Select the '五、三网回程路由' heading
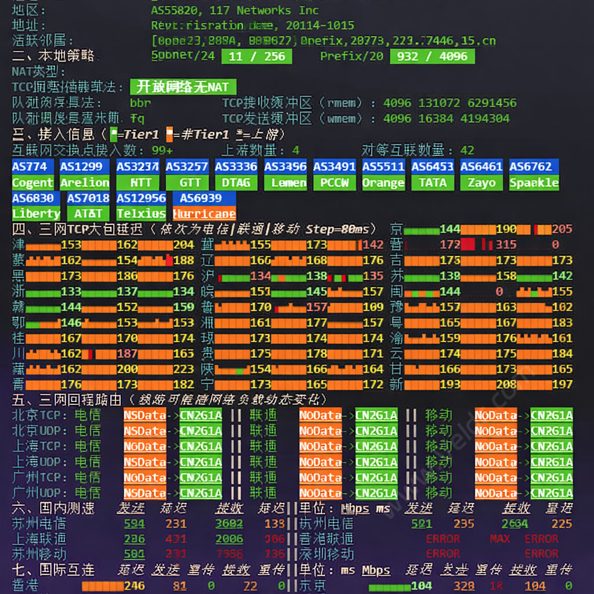The height and width of the screenshot is (594, 594). (67, 400)
